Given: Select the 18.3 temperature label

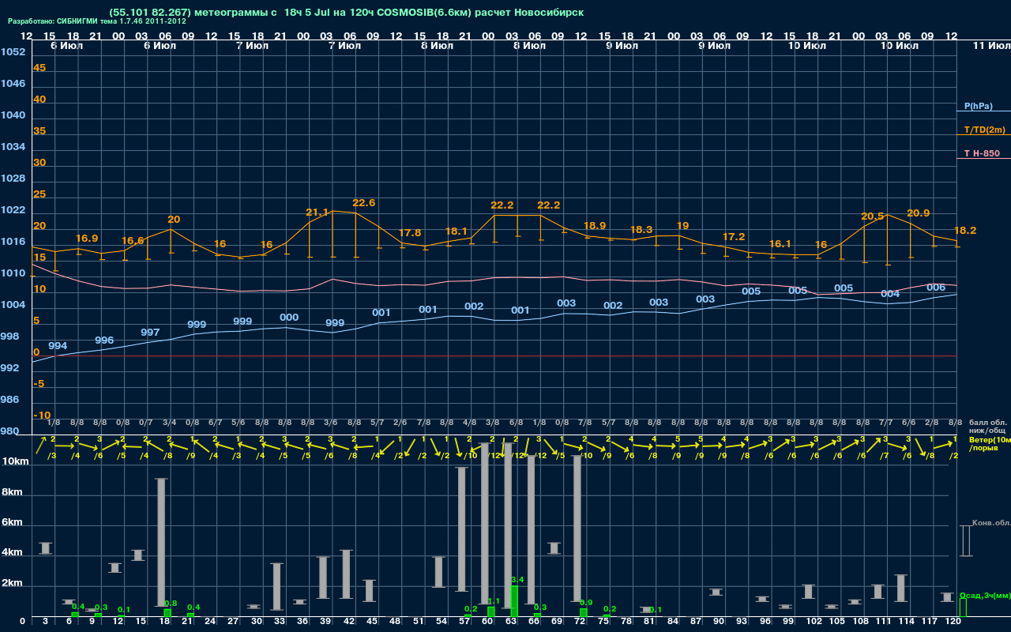Looking at the screenshot, I should tap(641, 230).
